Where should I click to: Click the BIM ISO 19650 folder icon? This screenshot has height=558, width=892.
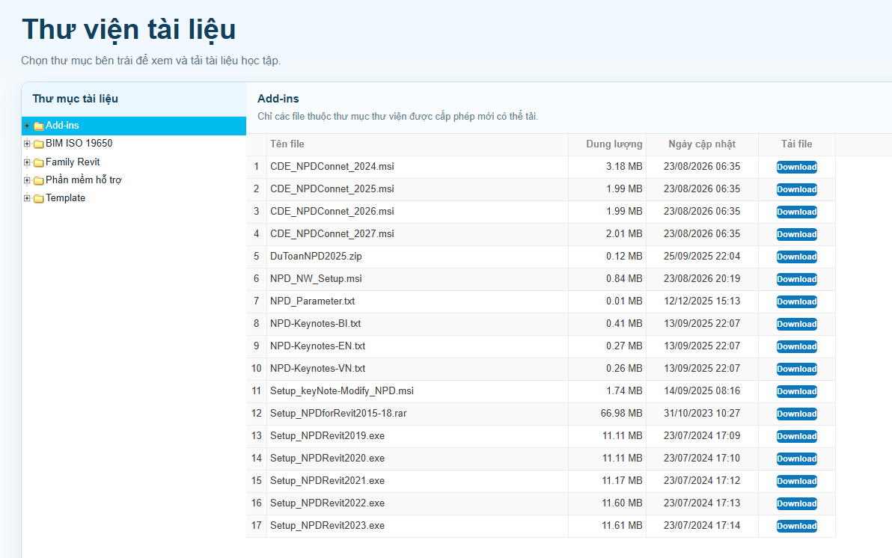click(39, 144)
